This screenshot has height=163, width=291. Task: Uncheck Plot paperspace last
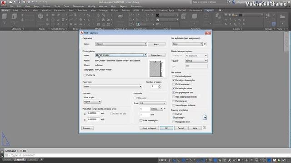click(x=174, y=92)
